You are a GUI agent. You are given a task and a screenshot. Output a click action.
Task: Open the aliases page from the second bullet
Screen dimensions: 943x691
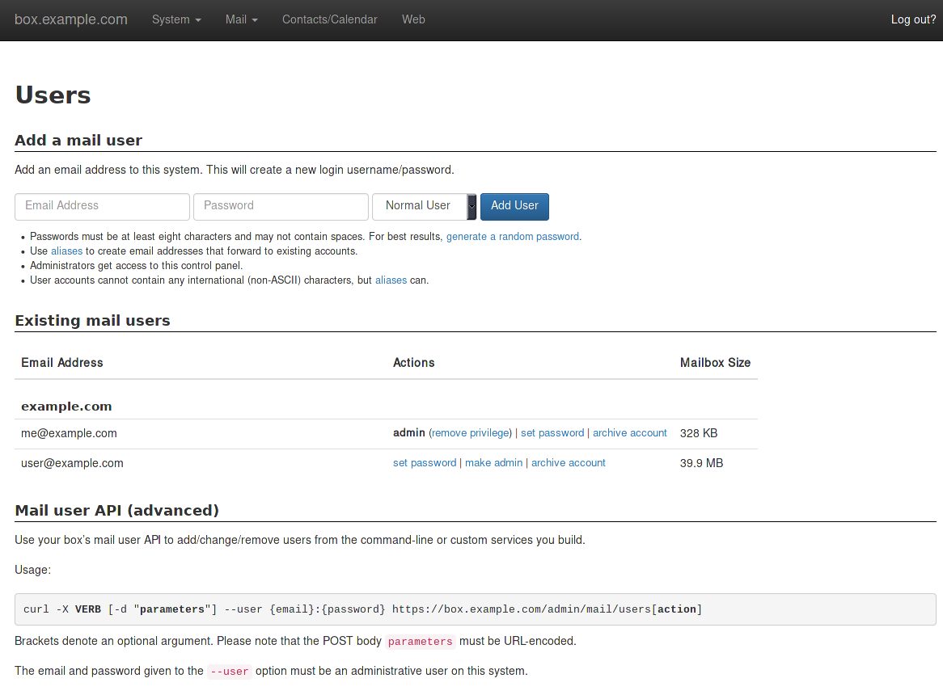coord(66,251)
